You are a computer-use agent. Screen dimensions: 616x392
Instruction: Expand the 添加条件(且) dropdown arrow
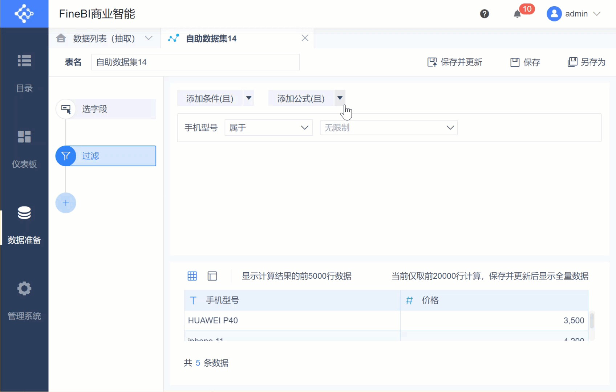(x=249, y=98)
